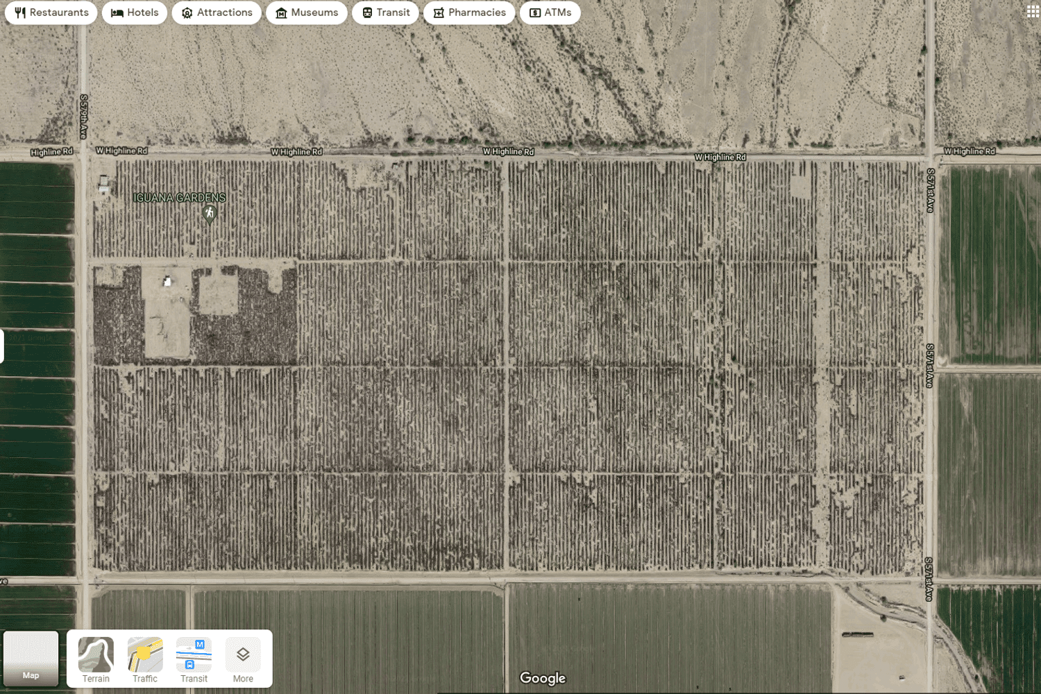
Task: Open the Google apps grid
Action: click(x=1033, y=12)
